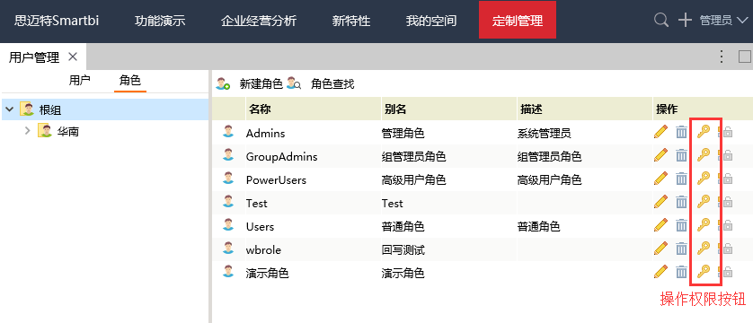Close the 用户管理 tab

pos(73,57)
